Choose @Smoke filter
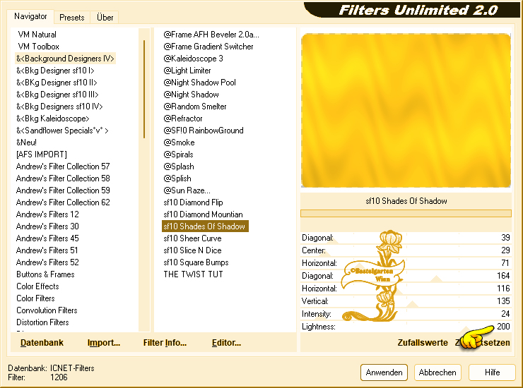 click(179, 143)
